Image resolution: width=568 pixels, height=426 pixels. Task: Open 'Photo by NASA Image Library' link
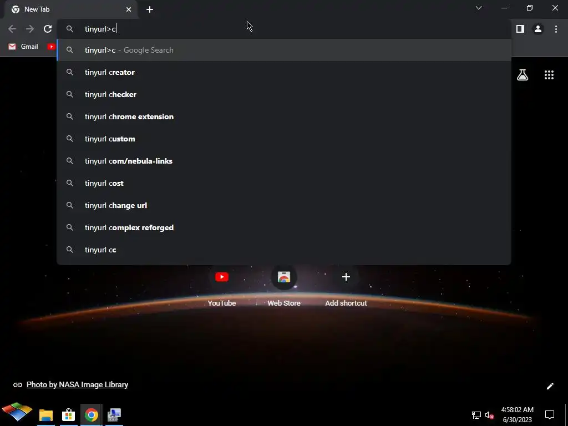click(x=77, y=385)
